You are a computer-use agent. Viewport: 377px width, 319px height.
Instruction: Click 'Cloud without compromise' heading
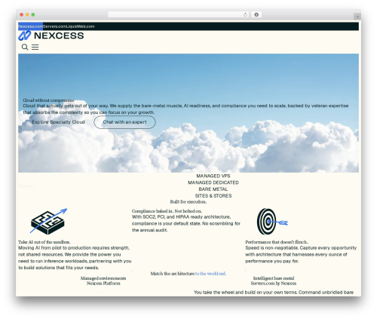tap(48, 100)
